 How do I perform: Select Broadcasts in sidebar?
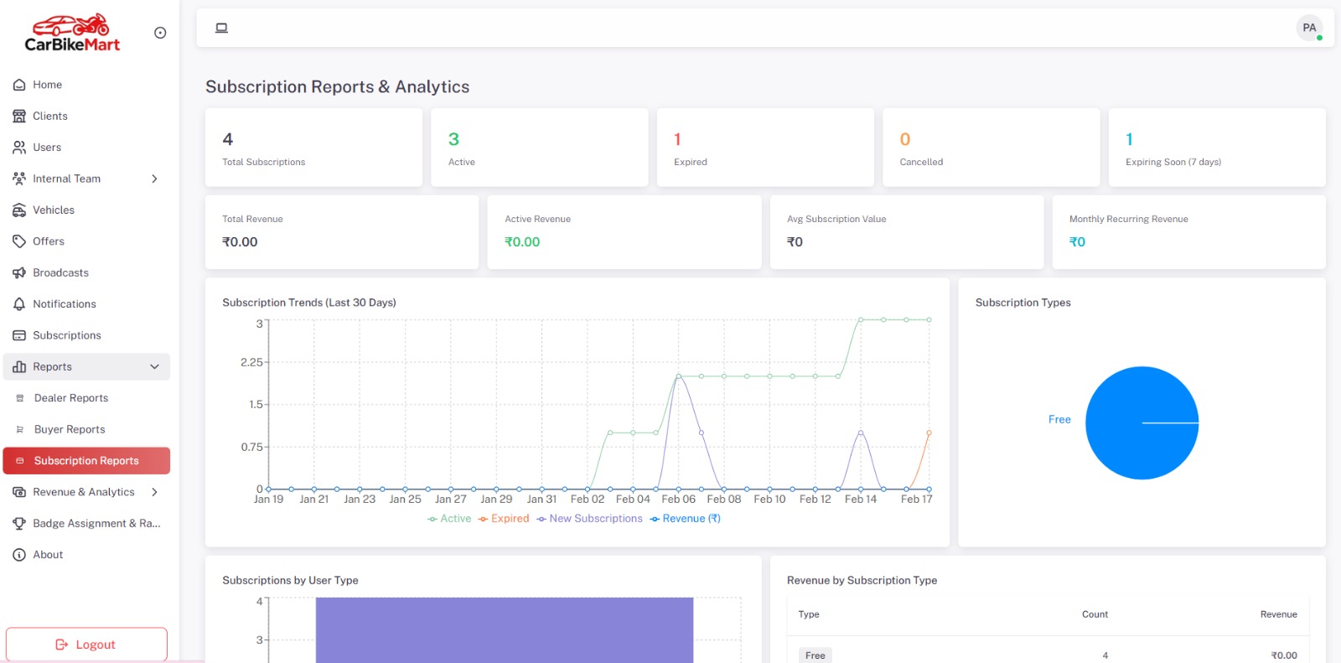click(86, 272)
